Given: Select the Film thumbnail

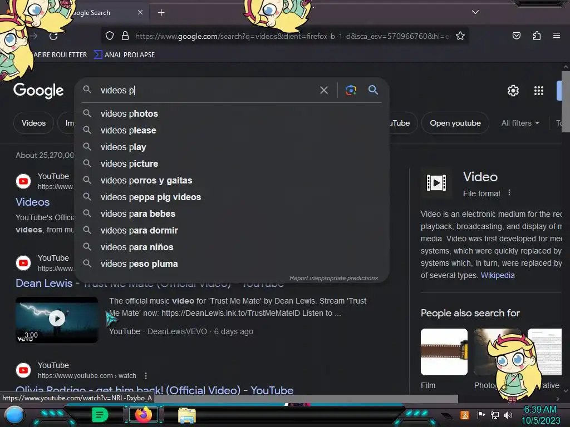Looking at the screenshot, I should (444, 352).
